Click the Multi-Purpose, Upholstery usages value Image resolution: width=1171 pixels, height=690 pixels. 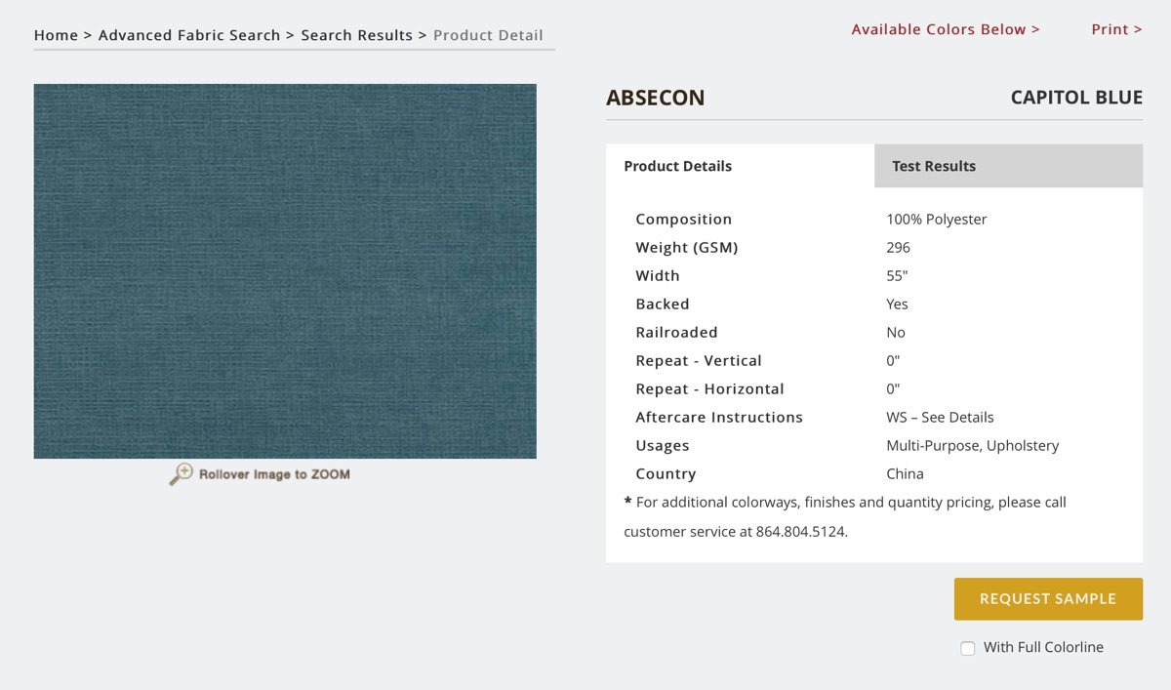[972, 445]
